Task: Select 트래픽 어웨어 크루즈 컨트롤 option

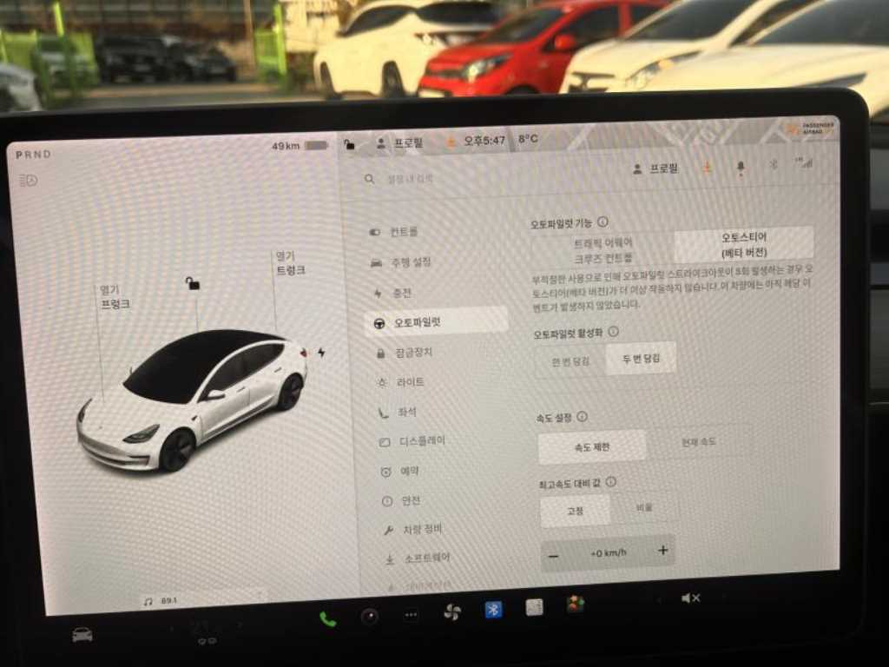Action: pyautogui.click(x=603, y=249)
